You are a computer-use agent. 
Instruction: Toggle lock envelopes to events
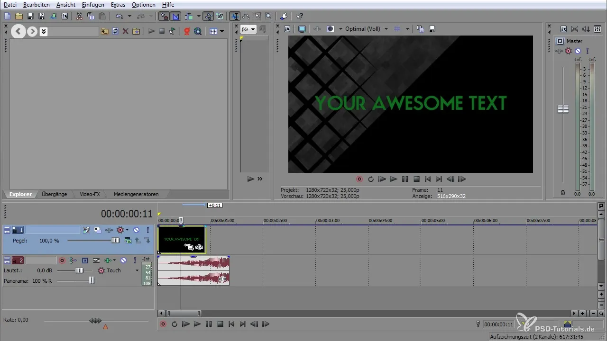pos(209,16)
